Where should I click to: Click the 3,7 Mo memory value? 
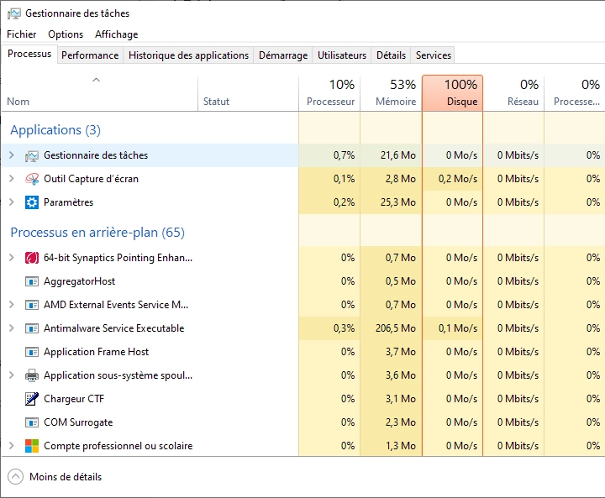(x=401, y=352)
